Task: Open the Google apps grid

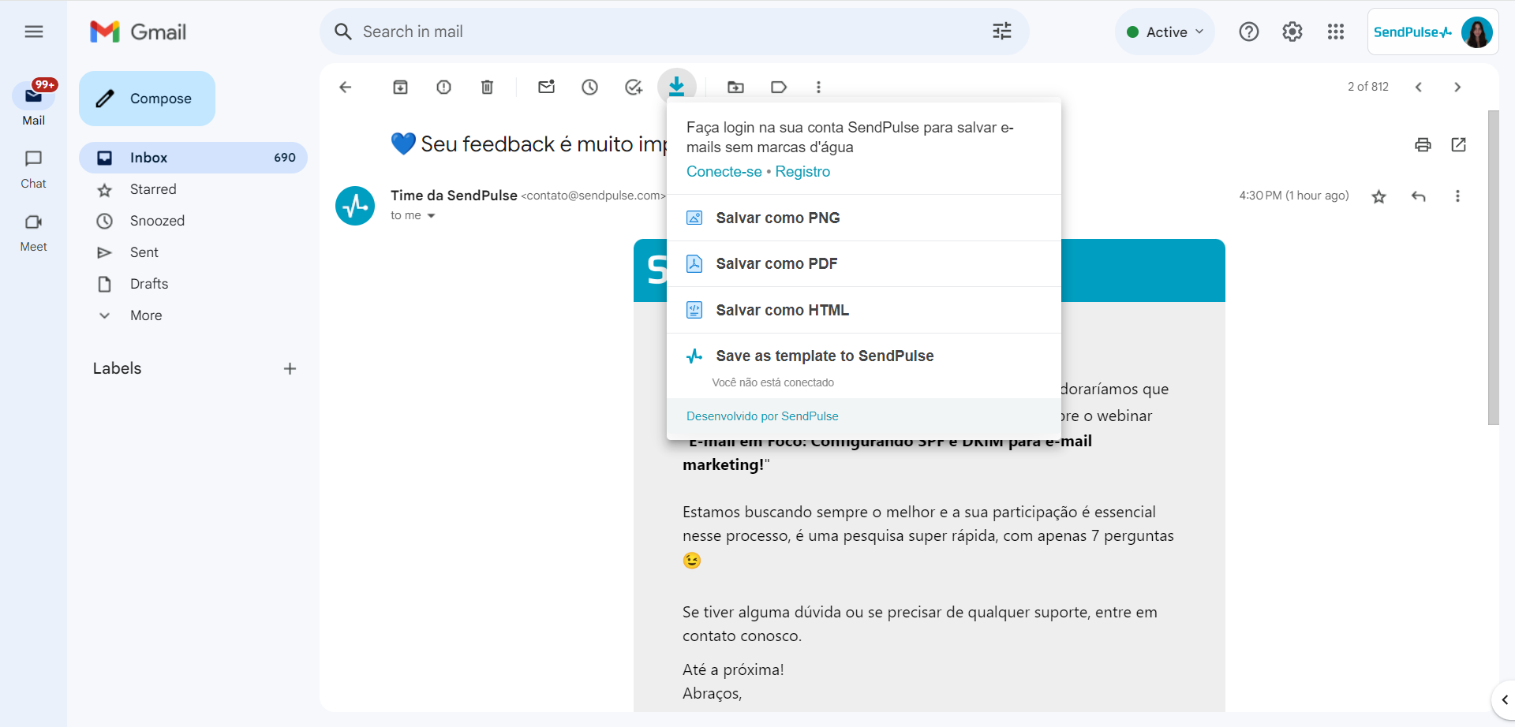Action: coord(1336,32)
